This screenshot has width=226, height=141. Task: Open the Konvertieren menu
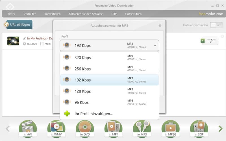click(x=52, y=14)
